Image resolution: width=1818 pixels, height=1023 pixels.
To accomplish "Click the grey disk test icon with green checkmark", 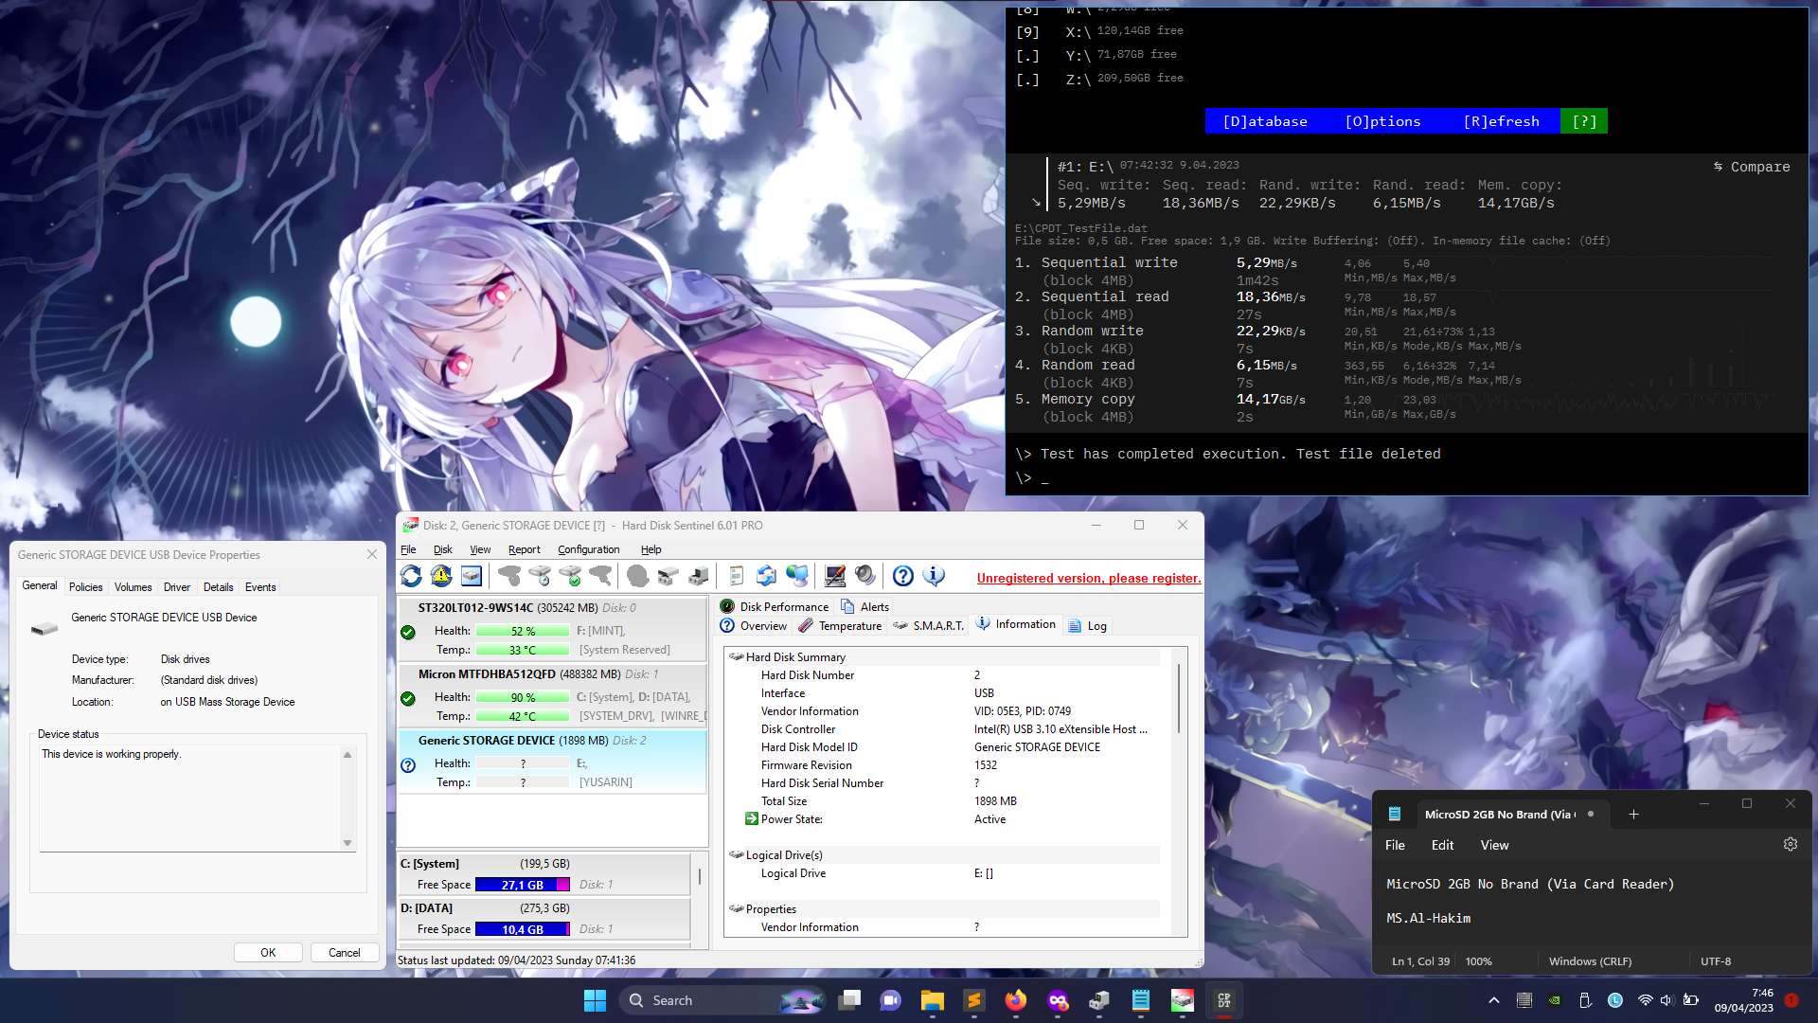I will click(x=570, y=576).
